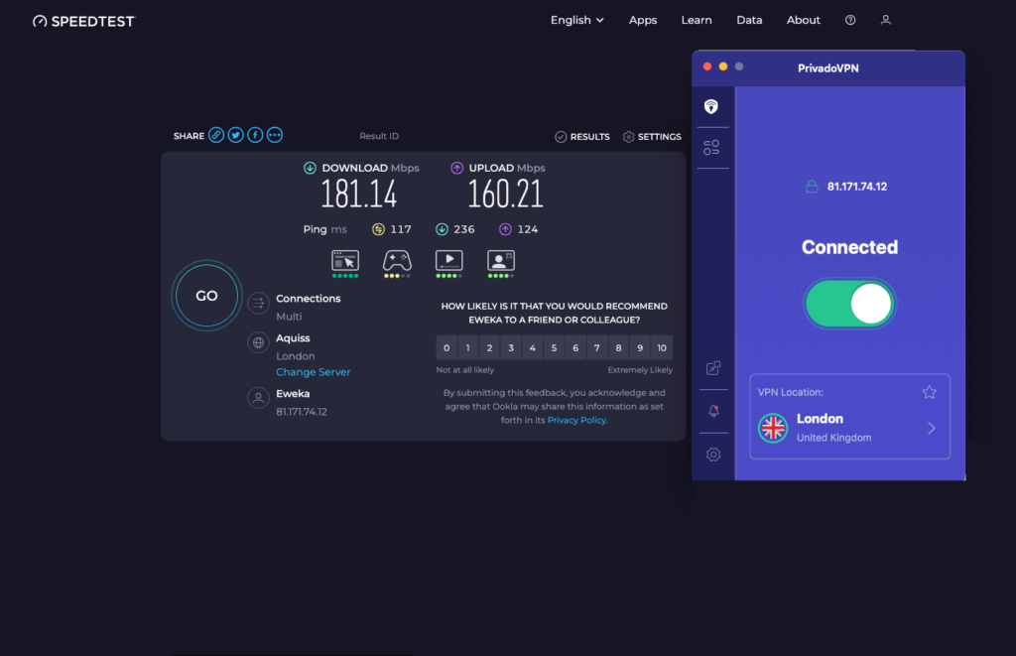Share result via link icon
The image size is (1016, 656).
coord(216,135)
